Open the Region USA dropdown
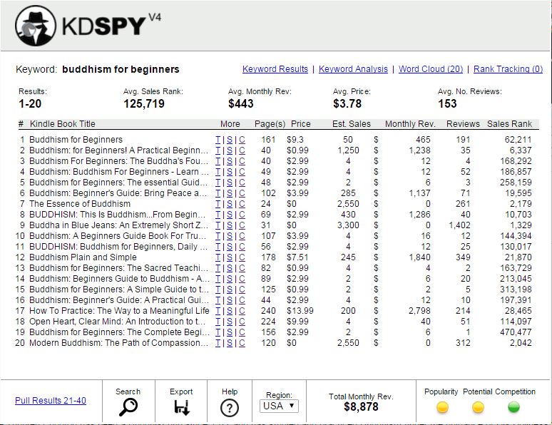The image size is (552, 425). (x=279, y=406)
